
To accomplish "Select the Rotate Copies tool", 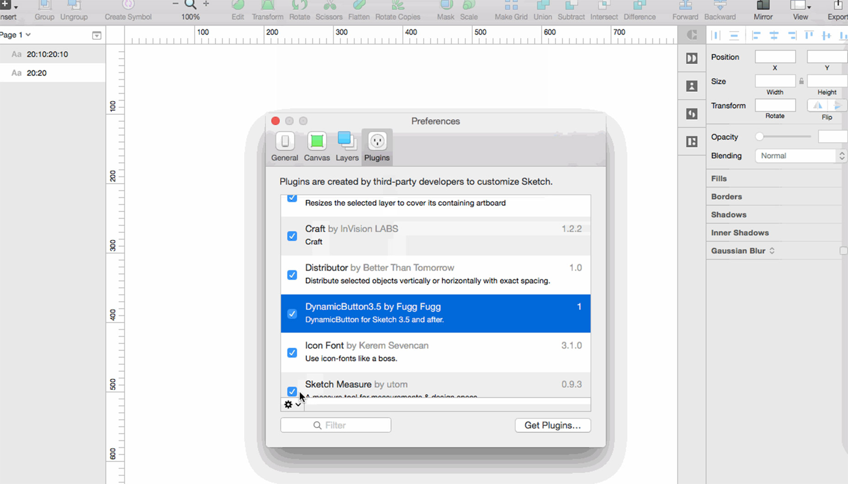I will pyautogui.click(x=397, y=6).
